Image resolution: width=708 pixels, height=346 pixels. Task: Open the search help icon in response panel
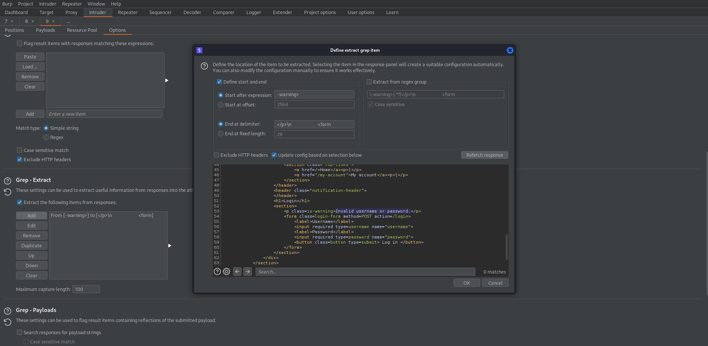point(217,272)
